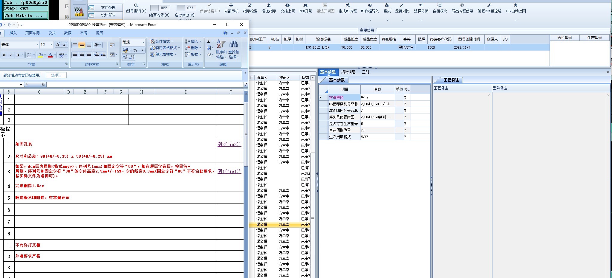Click the 数据对比 compare icon
The width and height of the screenshot is (612, 278).
[x=402, y=5]
